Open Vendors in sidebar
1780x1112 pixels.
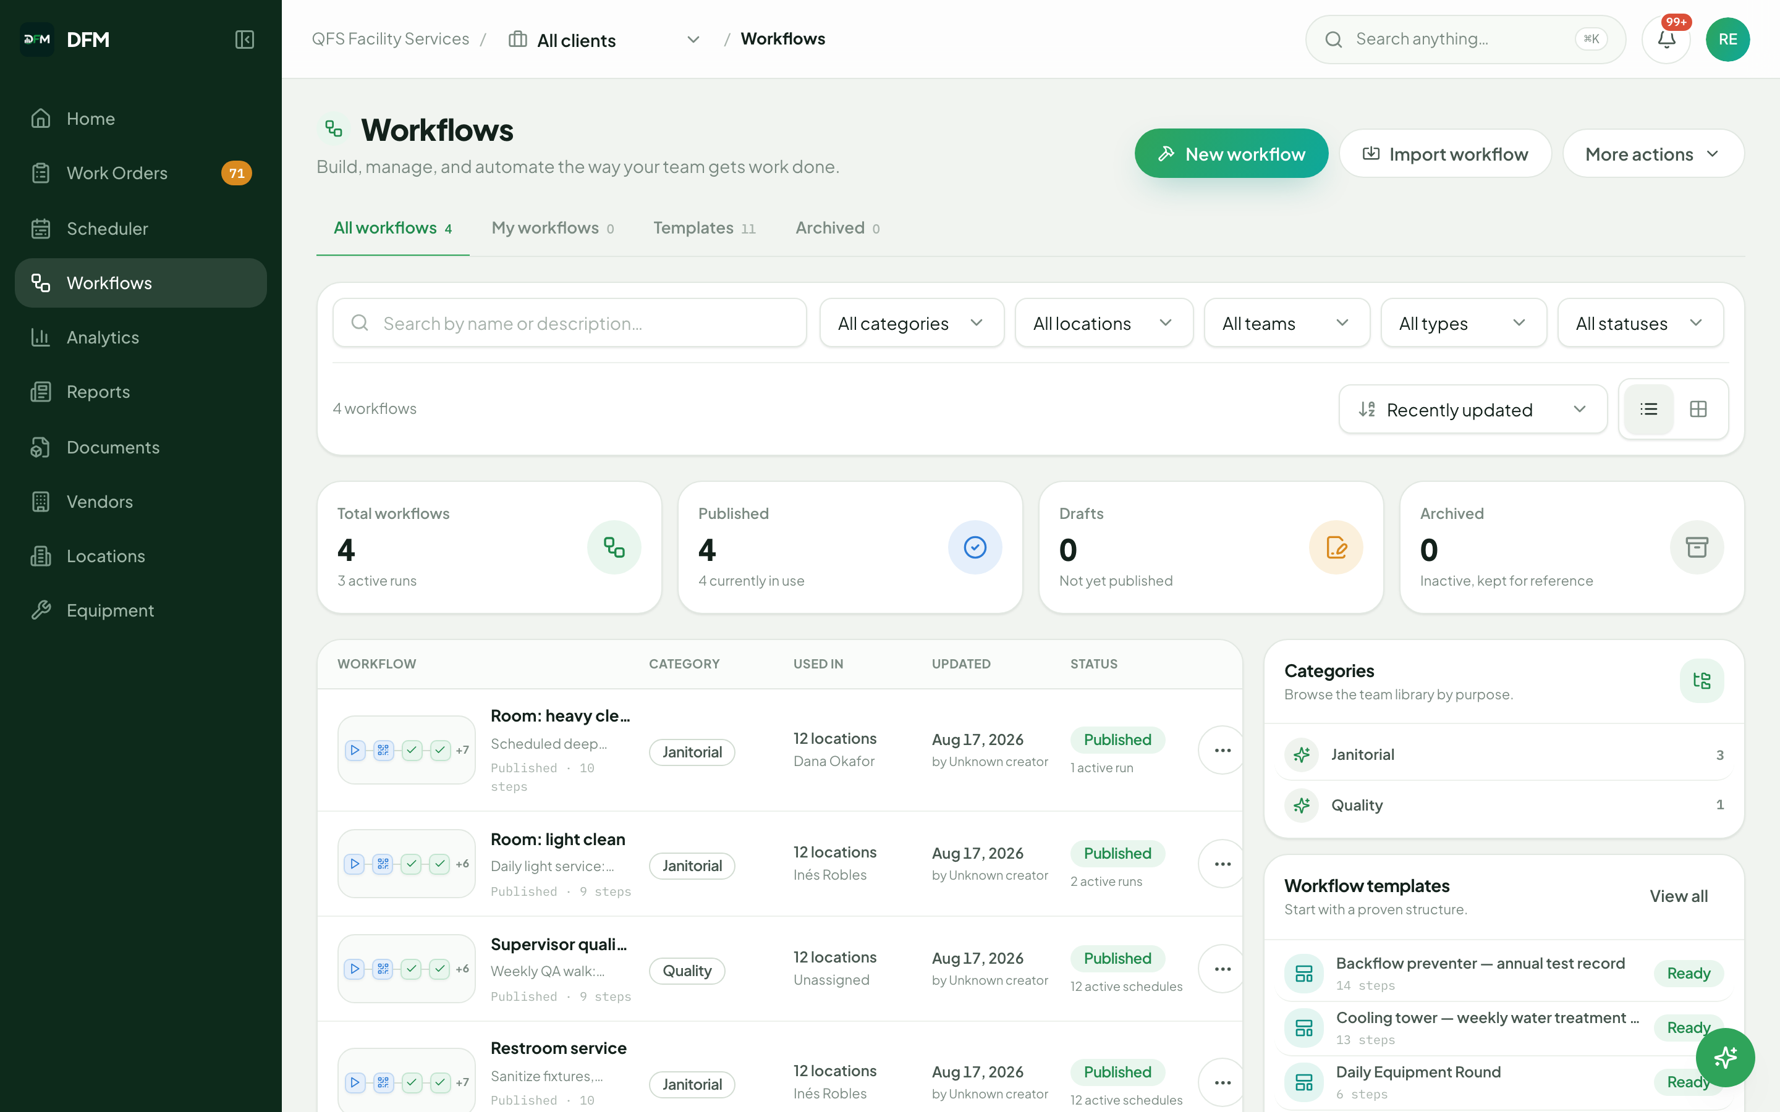(140, 502)
